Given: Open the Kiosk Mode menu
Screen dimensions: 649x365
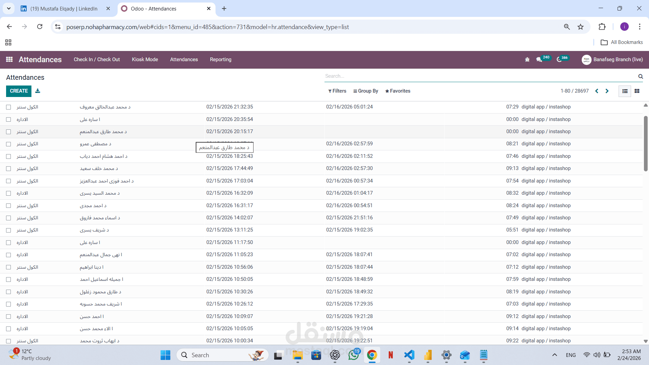Looking at the screenshot, I should (x=145, y=59).
